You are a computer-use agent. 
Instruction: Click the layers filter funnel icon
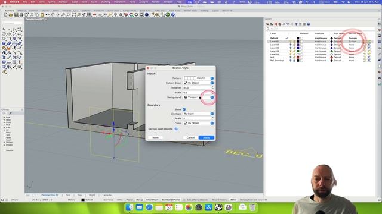point(296,24)
